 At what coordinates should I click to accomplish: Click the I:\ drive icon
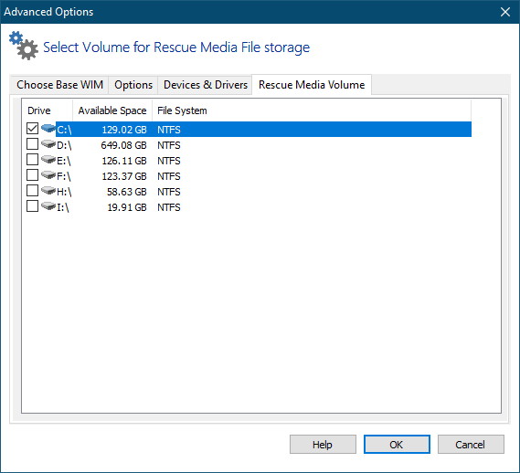pyautogui.click(x=48, y=205)
